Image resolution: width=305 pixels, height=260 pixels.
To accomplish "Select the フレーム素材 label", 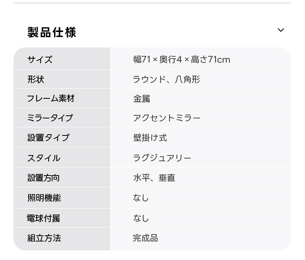I will coord(50,98).
